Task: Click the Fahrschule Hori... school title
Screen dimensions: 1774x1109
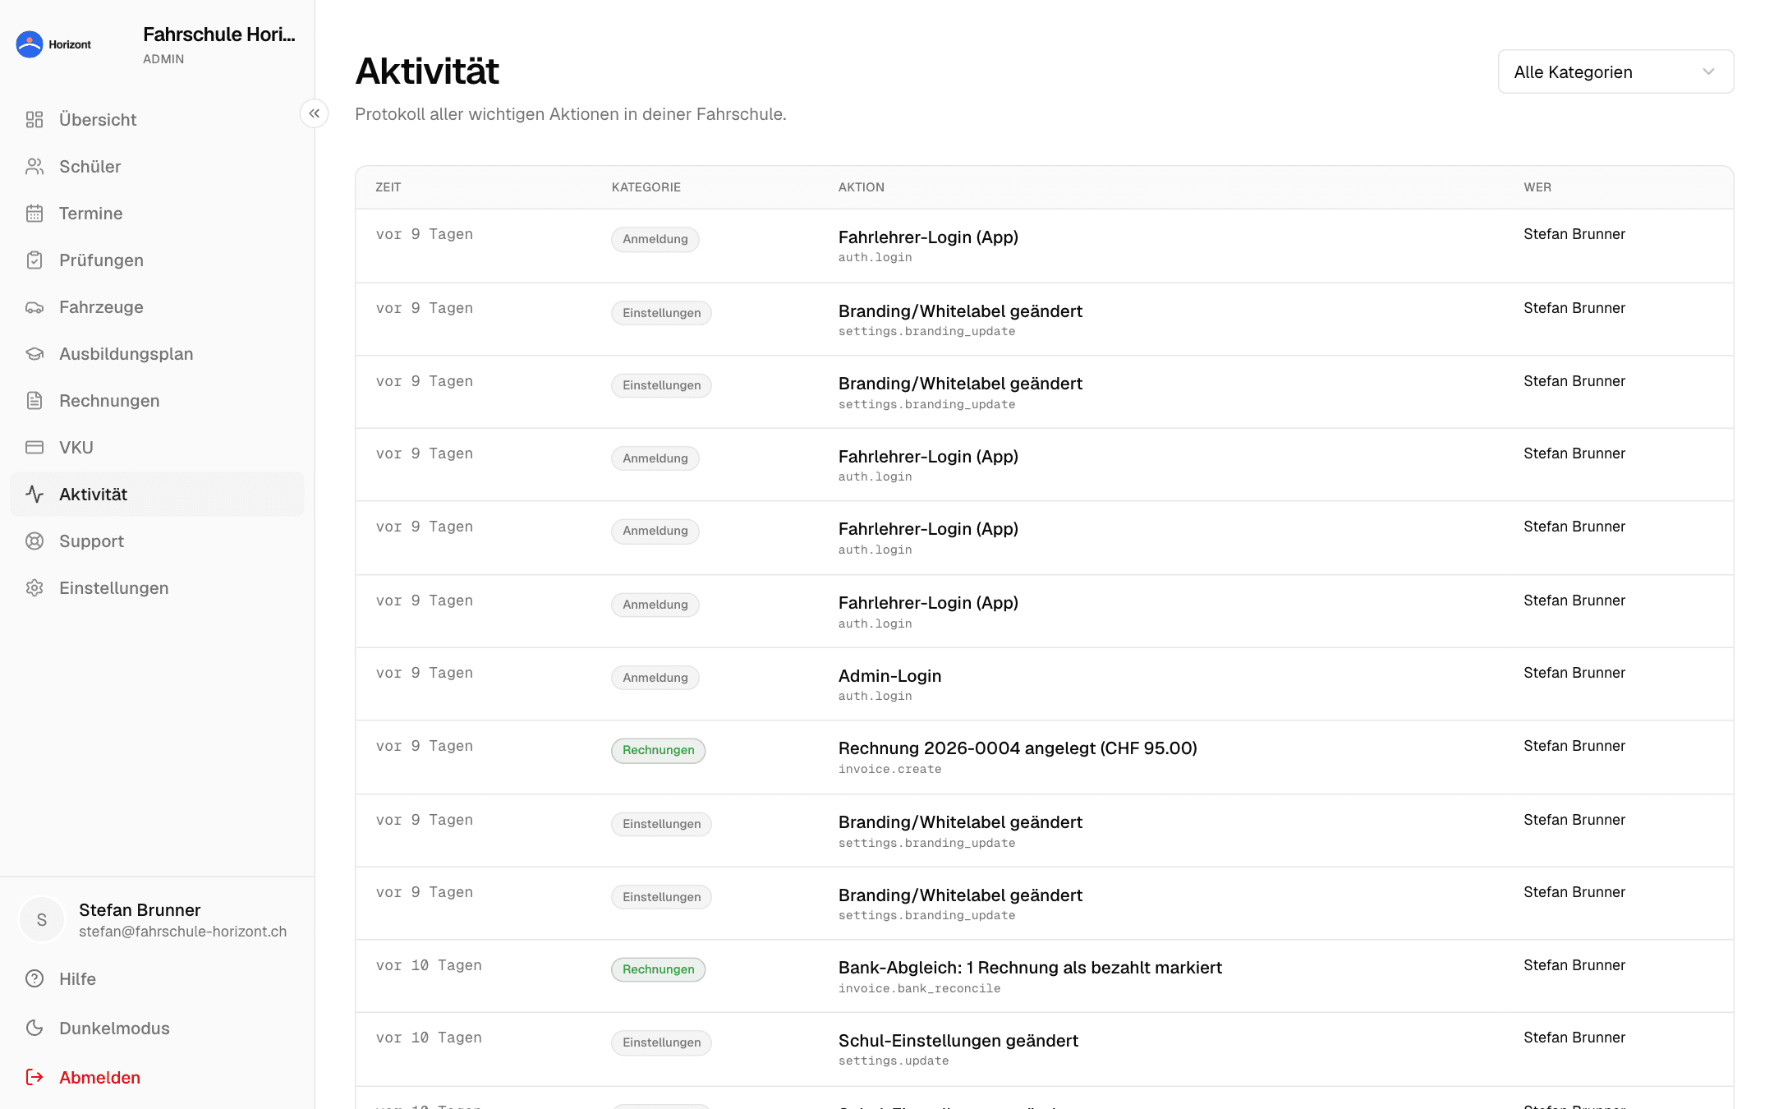Action: (219, 35)
